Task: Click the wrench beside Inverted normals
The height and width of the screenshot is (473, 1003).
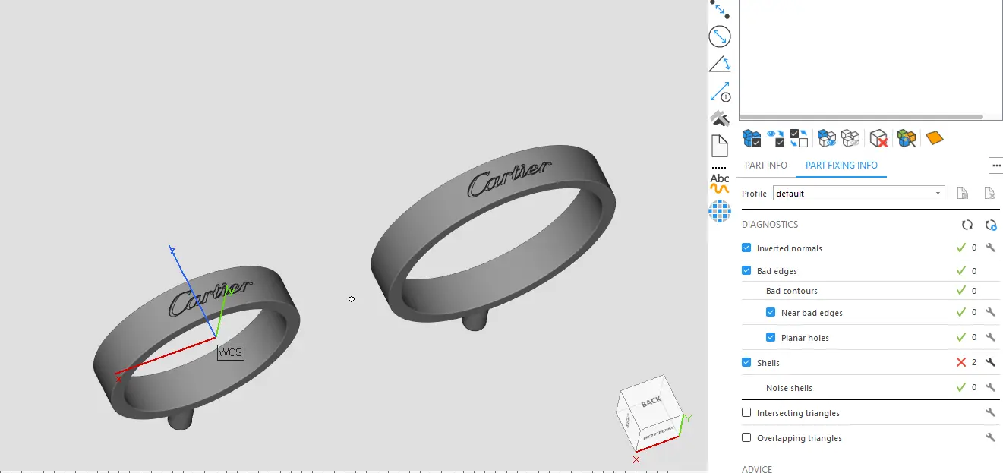Action: click(990, 248)
